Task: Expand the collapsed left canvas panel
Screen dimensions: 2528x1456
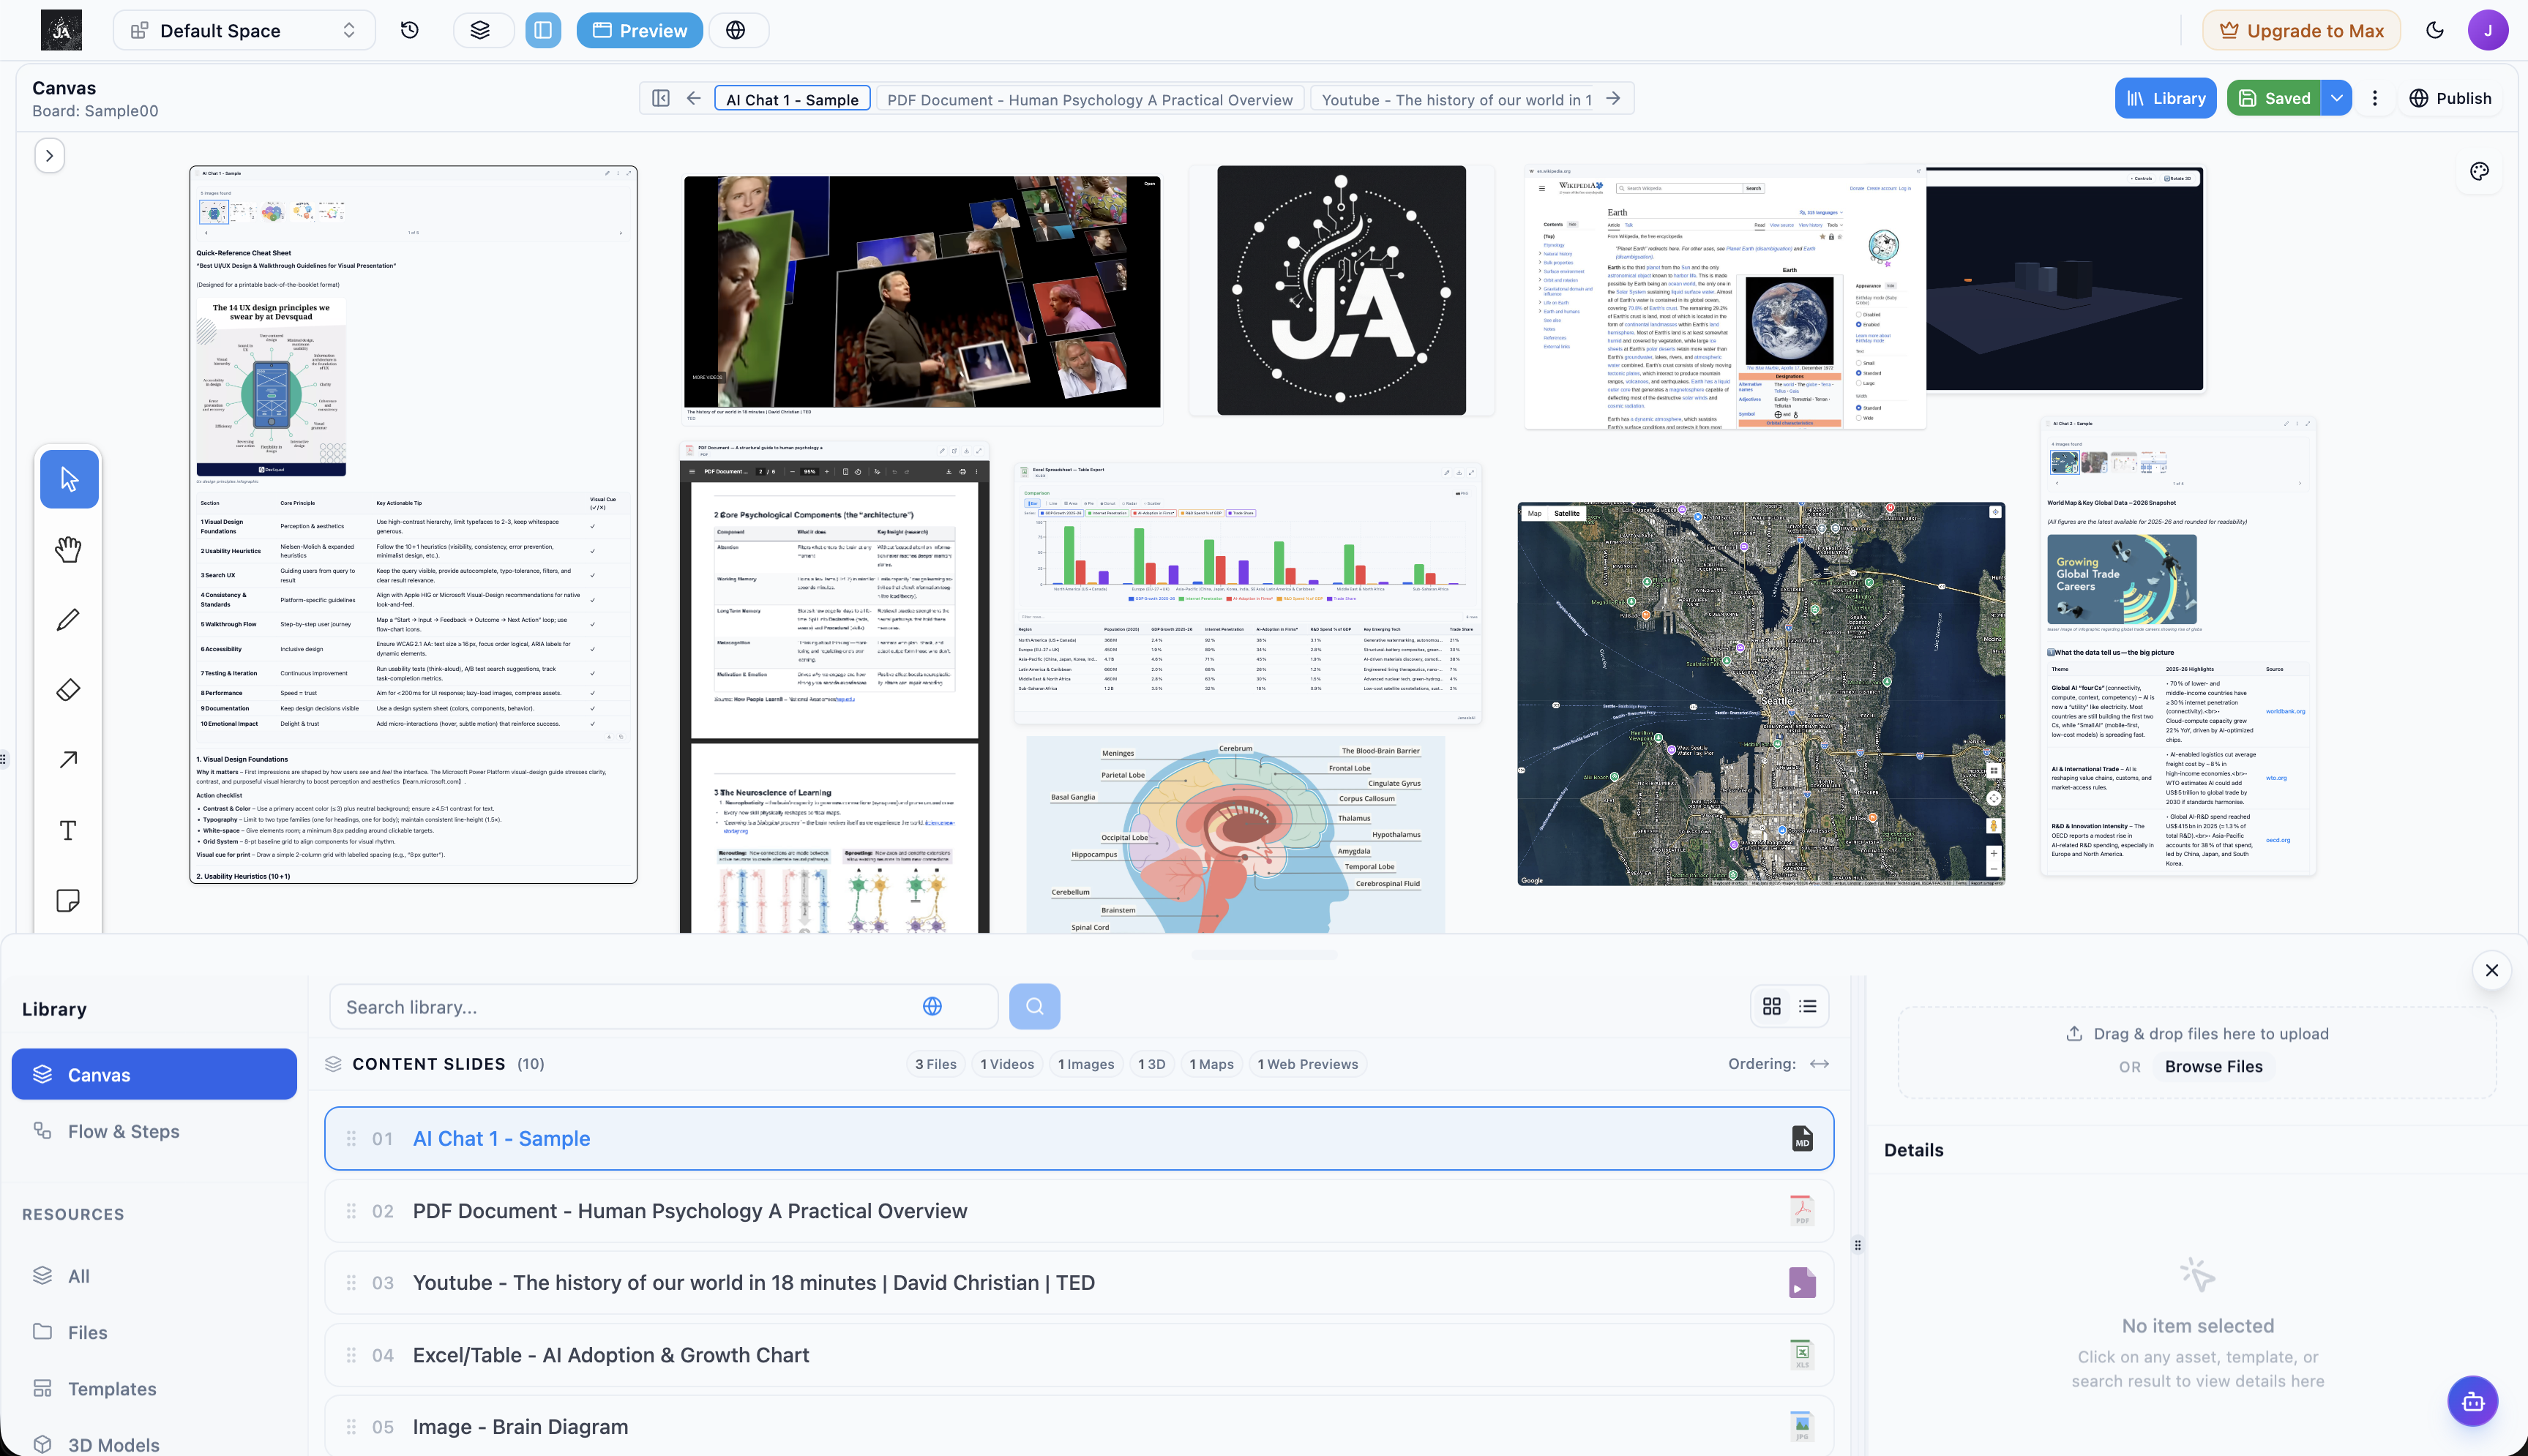Action: (x=48, y=155)
